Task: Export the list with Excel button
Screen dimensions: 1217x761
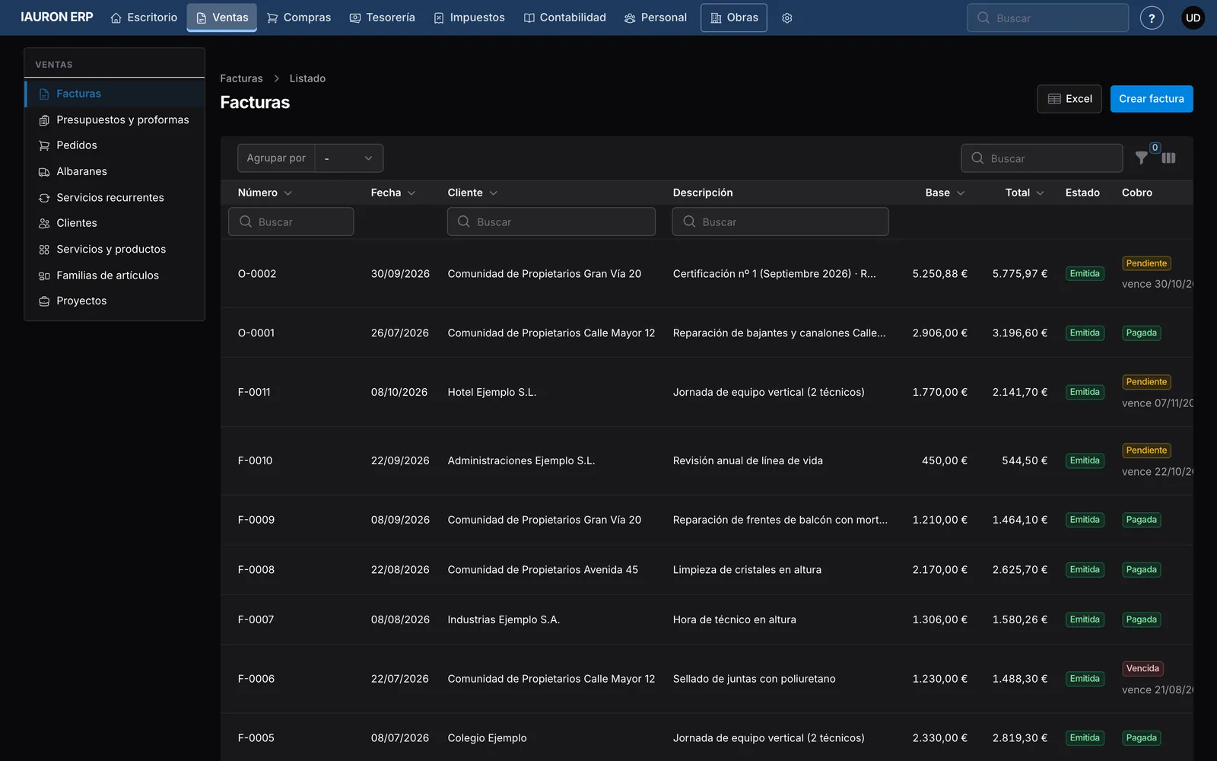Action: pyautogui.click(x=1069, y=99)
